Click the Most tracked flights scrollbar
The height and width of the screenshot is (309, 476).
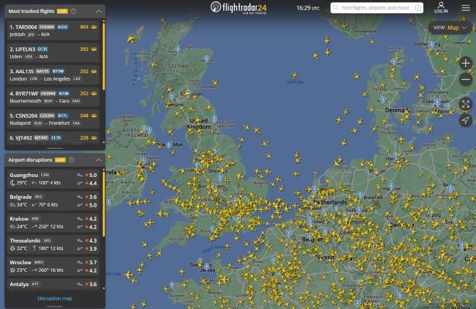pyautogui.click(x=104, y=56)
